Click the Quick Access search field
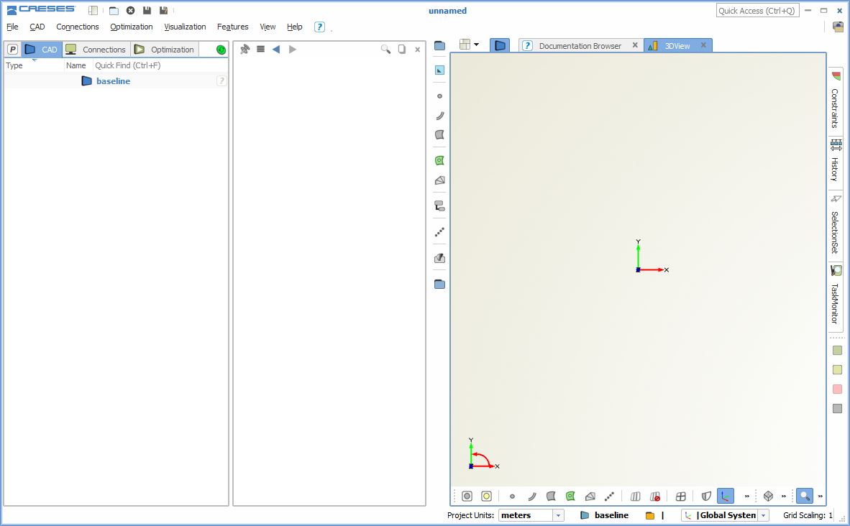Viewport: 850px width, 526px height. [756, 11]
